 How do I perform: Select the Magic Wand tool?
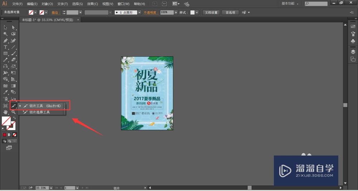point(5,34)
